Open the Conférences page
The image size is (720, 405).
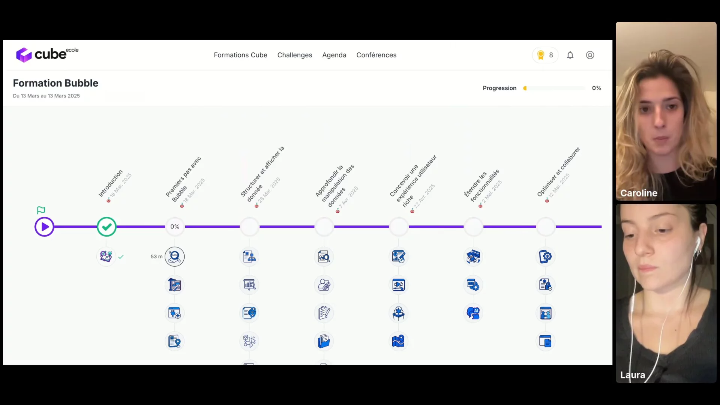click(x=376, y=55)
